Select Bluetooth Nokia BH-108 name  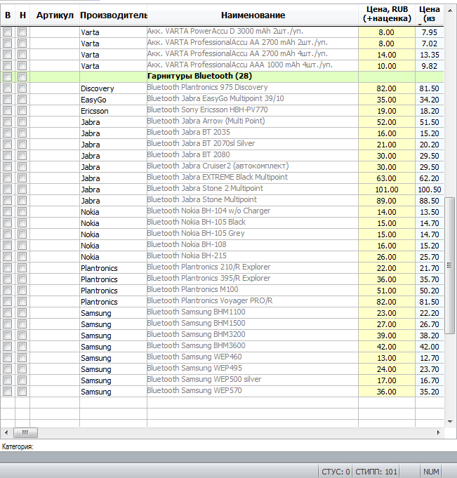point(187,244)
